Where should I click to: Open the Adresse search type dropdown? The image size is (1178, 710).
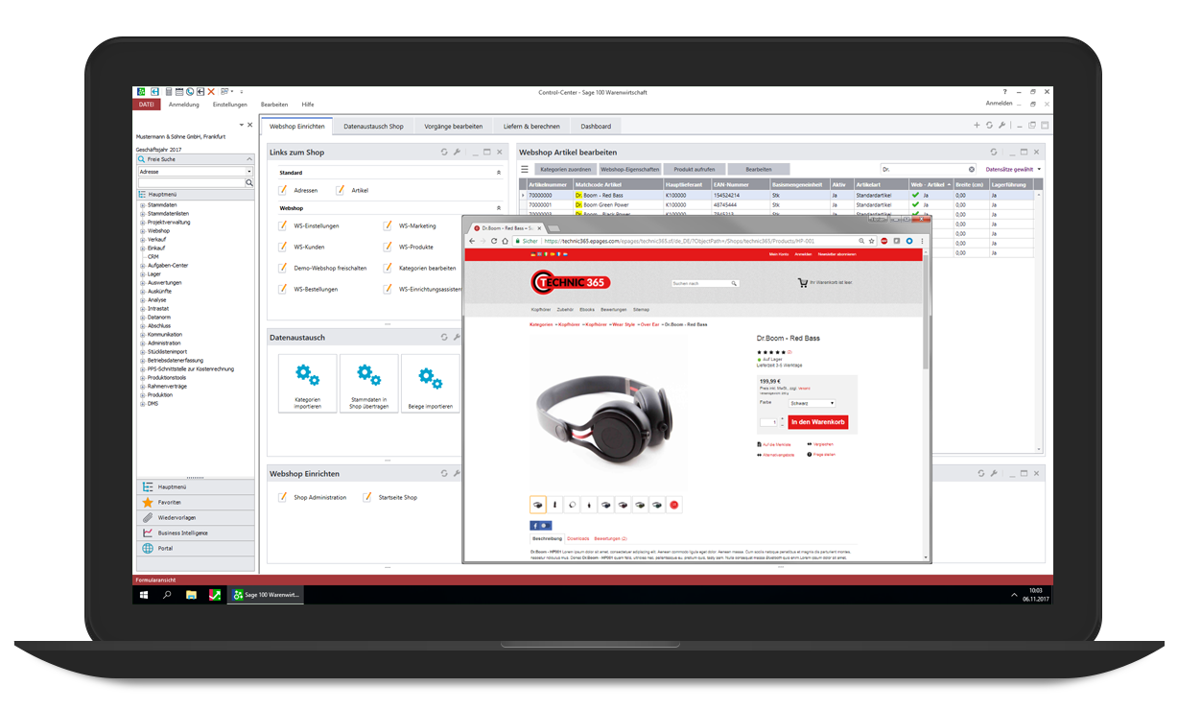249,172
